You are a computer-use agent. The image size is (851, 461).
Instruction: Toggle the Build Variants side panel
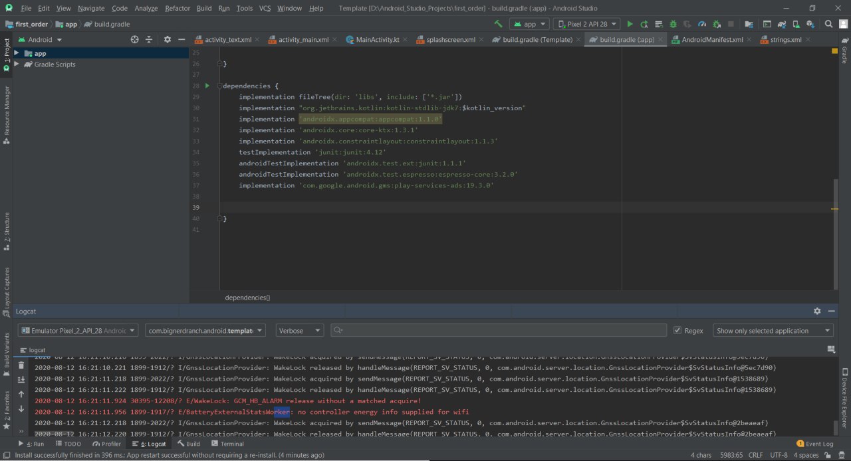pyautogui.click(x=7, y=351)
